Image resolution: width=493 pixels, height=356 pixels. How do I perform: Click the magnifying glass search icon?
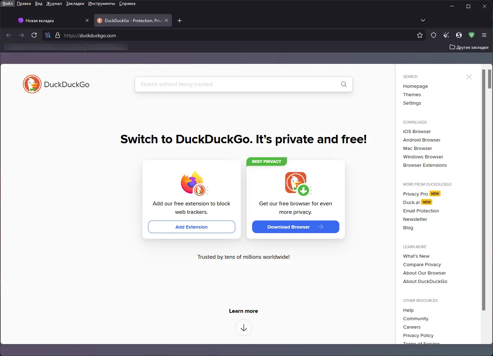tap(344, 84)
